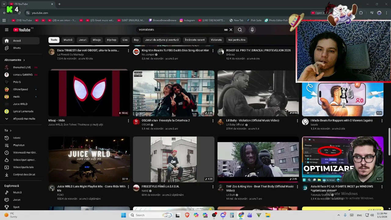
Task: Select the Toate filter chip
Action: 54,40
